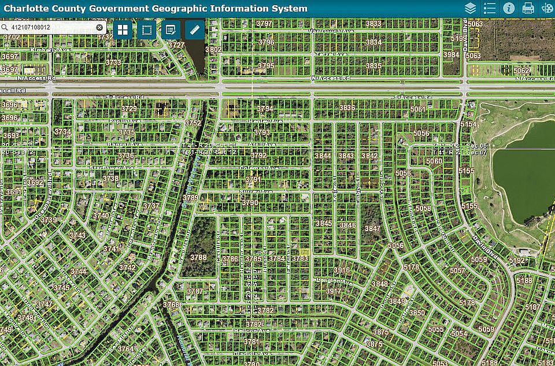555x366 pixels.
Task: Activate the Select rectangle tool
Action: [146, 29]
